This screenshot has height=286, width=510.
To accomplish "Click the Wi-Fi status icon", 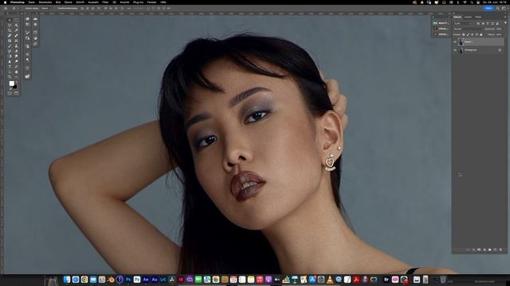I will pos(465,2).
